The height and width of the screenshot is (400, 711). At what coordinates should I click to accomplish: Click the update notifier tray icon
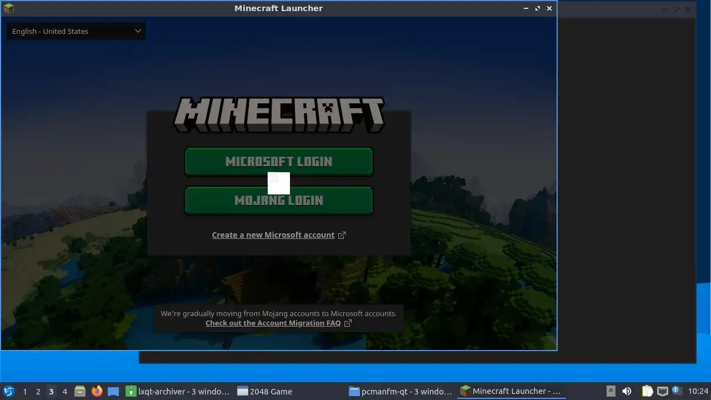point(677,391)
